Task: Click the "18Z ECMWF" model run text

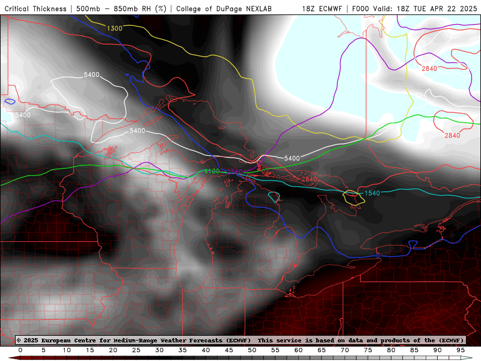Action: (322, 9)
